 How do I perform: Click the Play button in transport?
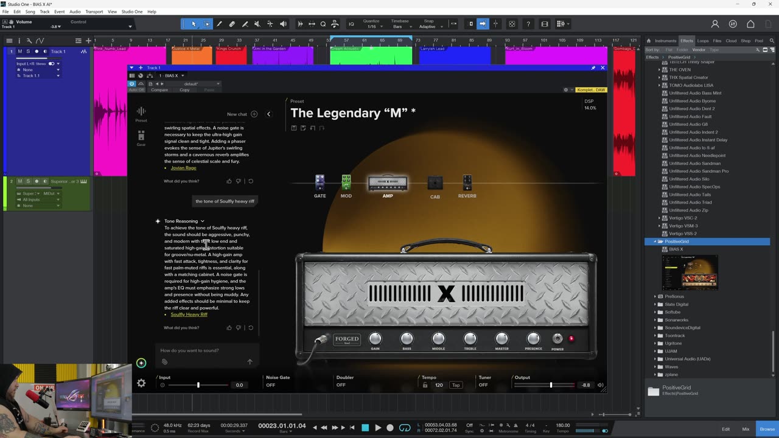click(x=378, y=428)
